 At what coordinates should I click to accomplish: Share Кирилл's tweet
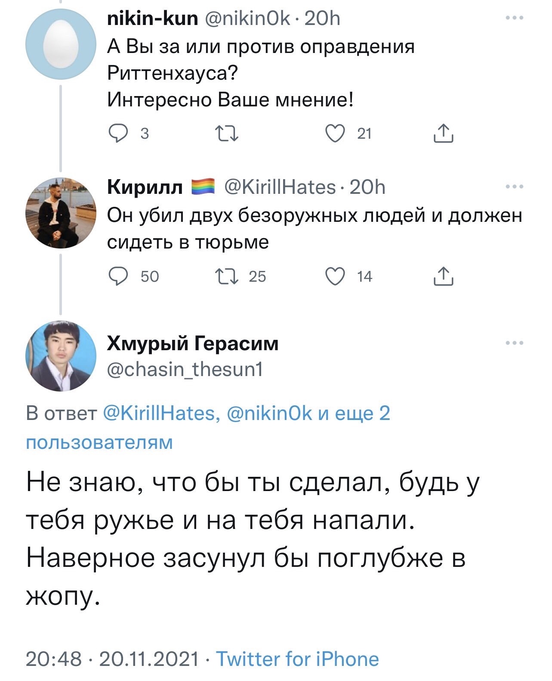tap(443, 276)
